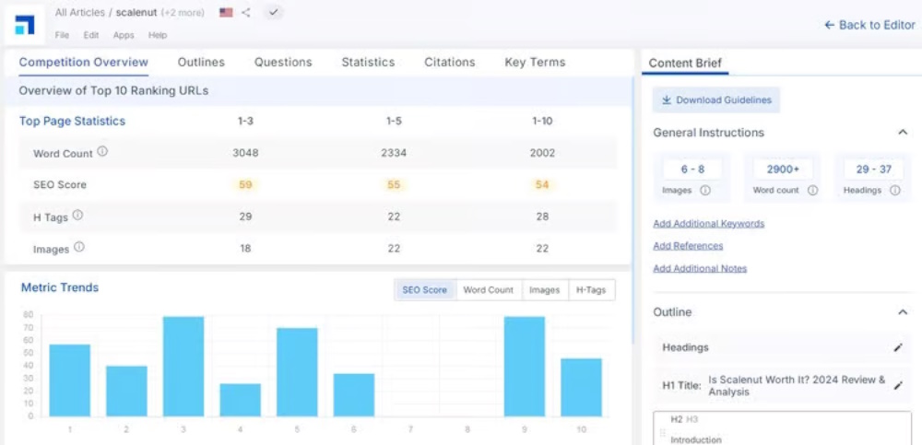Open the File menu
Viewport: 922px width, 445px height.
[x=62, y=35]
